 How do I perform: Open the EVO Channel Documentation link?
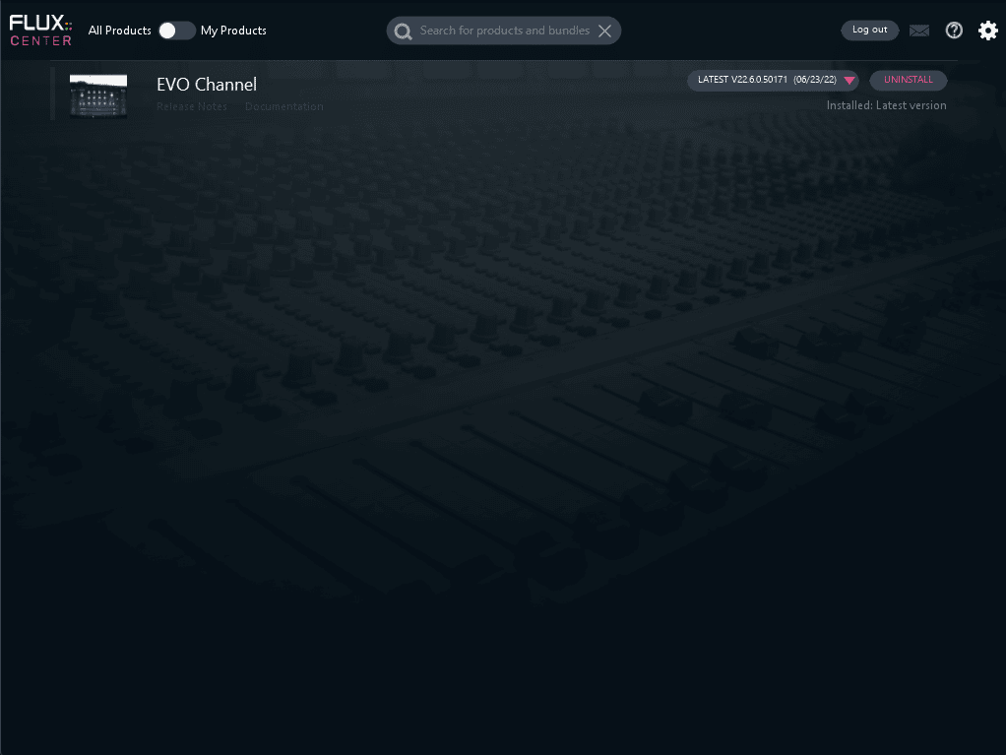pyautogui.click(x=283, y=106)
